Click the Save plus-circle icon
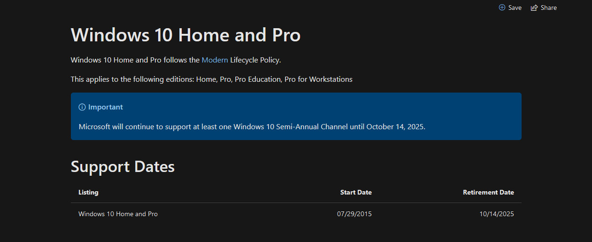 (502, 8)
